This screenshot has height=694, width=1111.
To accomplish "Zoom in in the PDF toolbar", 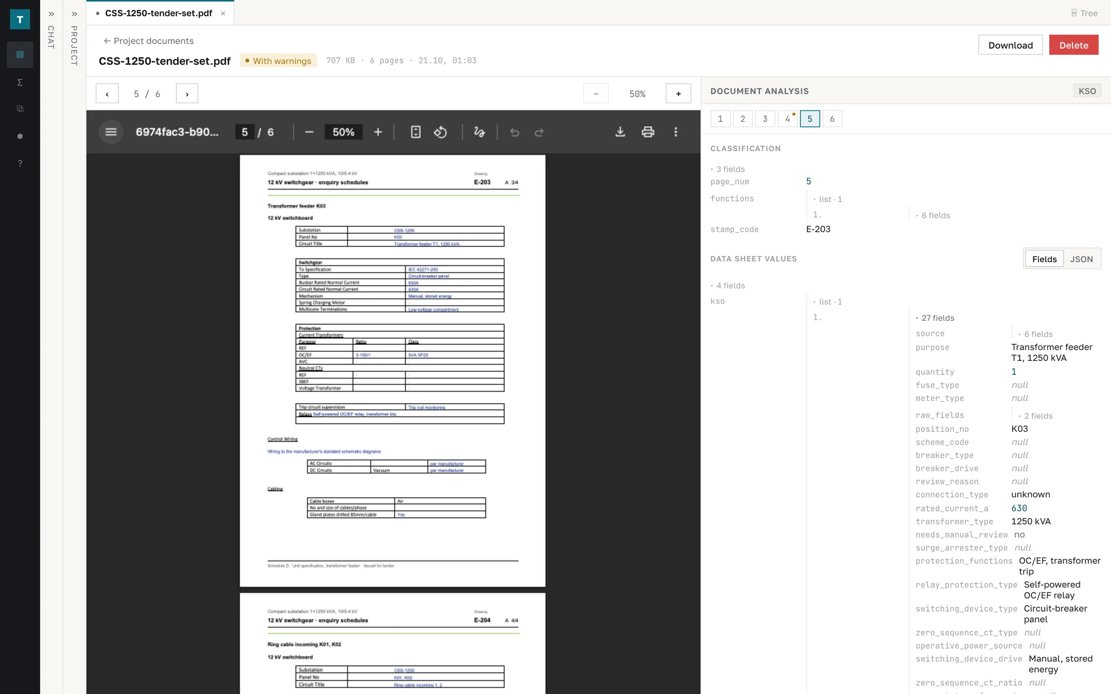I will coord(378,132).
